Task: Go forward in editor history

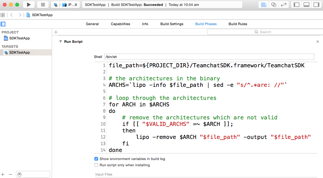Action: click(20, 15)
